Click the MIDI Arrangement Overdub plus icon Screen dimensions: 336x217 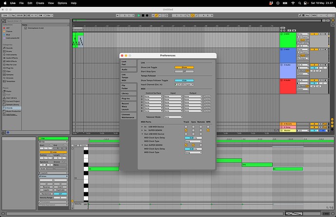(153, 16)
